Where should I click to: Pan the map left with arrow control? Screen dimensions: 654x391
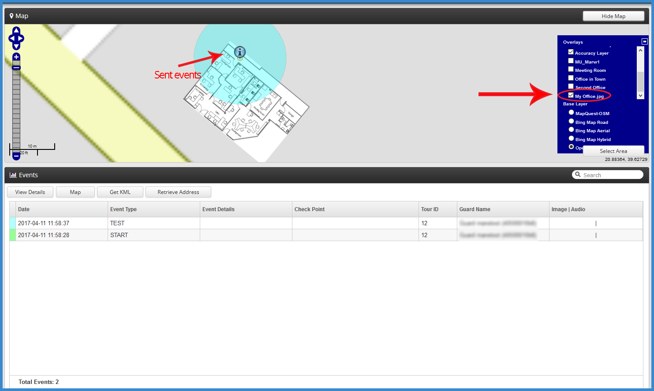11,39
